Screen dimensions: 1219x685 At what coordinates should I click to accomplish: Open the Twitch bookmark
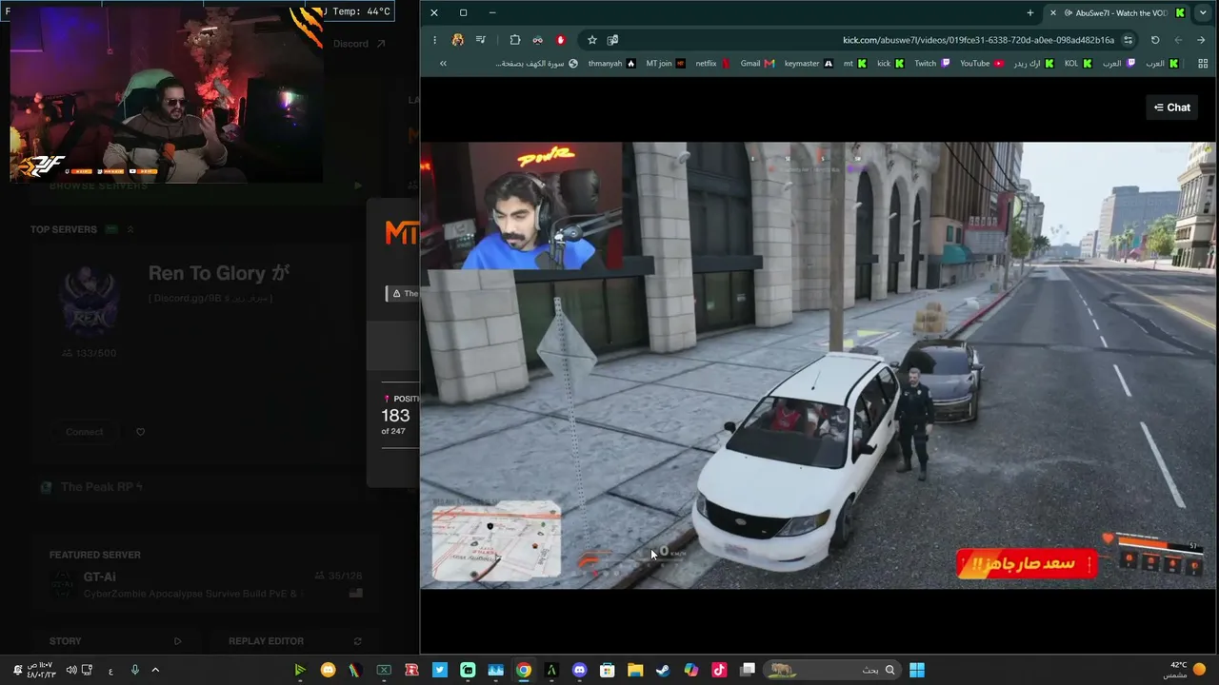(x=932, y=64)
